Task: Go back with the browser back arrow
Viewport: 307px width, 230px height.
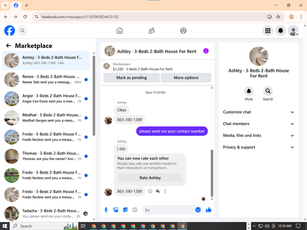Action: pyautogui.click(x=6, y=17)
